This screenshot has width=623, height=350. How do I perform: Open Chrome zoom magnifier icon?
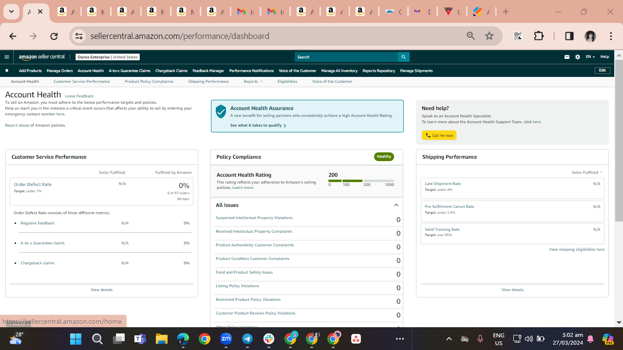(471, 36)
